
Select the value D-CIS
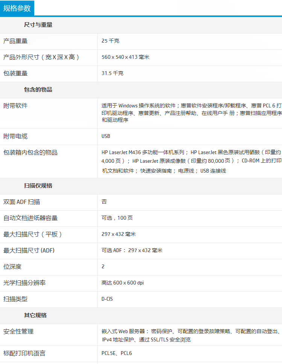(x=107, y=299)
